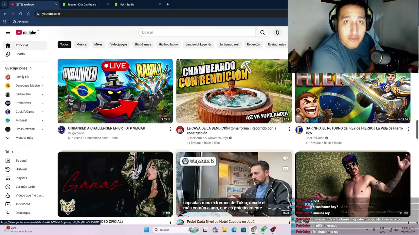
Task: Select the League of Legends chip
Action: 199,44
